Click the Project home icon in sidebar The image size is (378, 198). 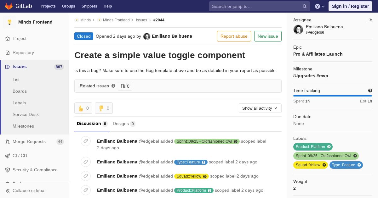click(8, 39)
